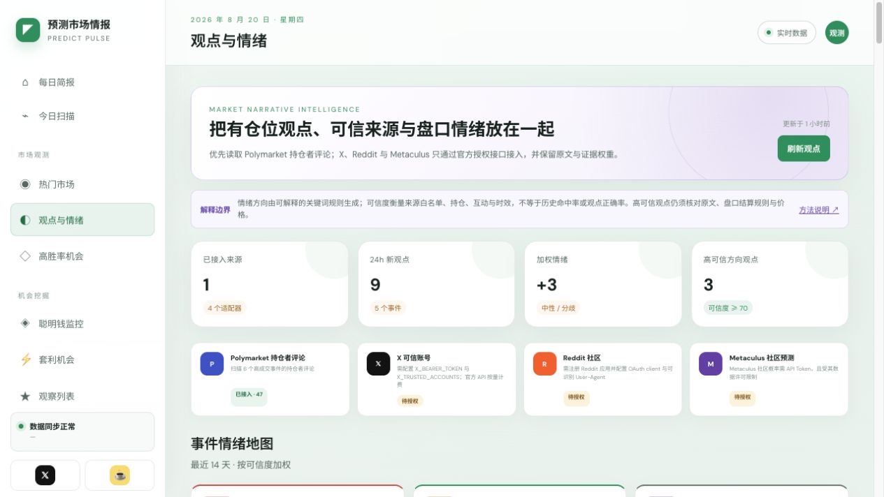Open 高胜率机会 in the sidebar

pyautogui.click(x=82, y=256)
